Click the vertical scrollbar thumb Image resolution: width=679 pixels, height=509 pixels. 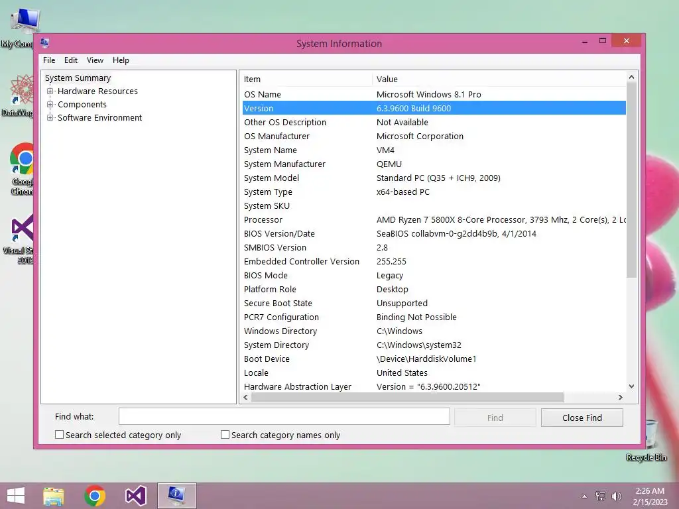631,180
